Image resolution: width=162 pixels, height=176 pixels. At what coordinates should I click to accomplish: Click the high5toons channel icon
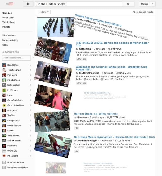[x=4, y=90]
